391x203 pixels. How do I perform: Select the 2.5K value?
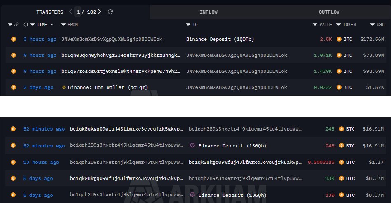coord(325,39)
